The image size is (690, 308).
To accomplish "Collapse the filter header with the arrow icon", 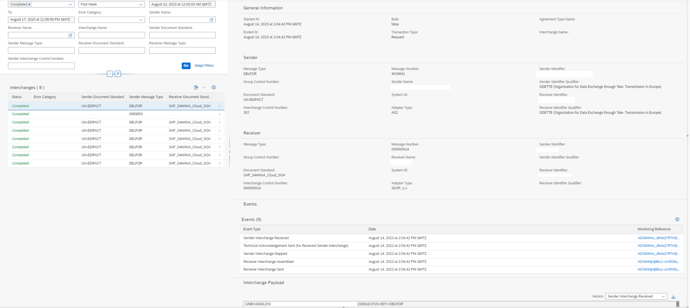I will (x=110, y=74).
